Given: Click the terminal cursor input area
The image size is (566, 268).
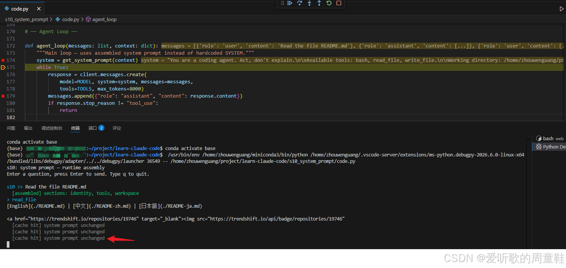Looking at the screenshot, I should [x=8, y=244].
